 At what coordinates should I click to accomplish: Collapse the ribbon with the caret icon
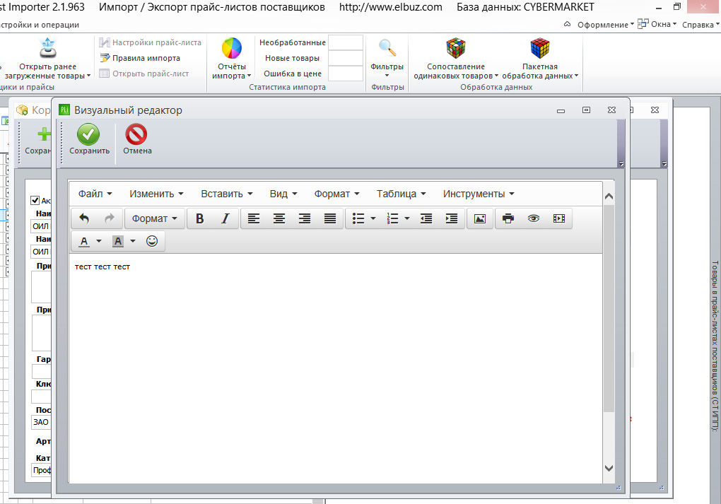pyautogui.click(x=567, y=24)
